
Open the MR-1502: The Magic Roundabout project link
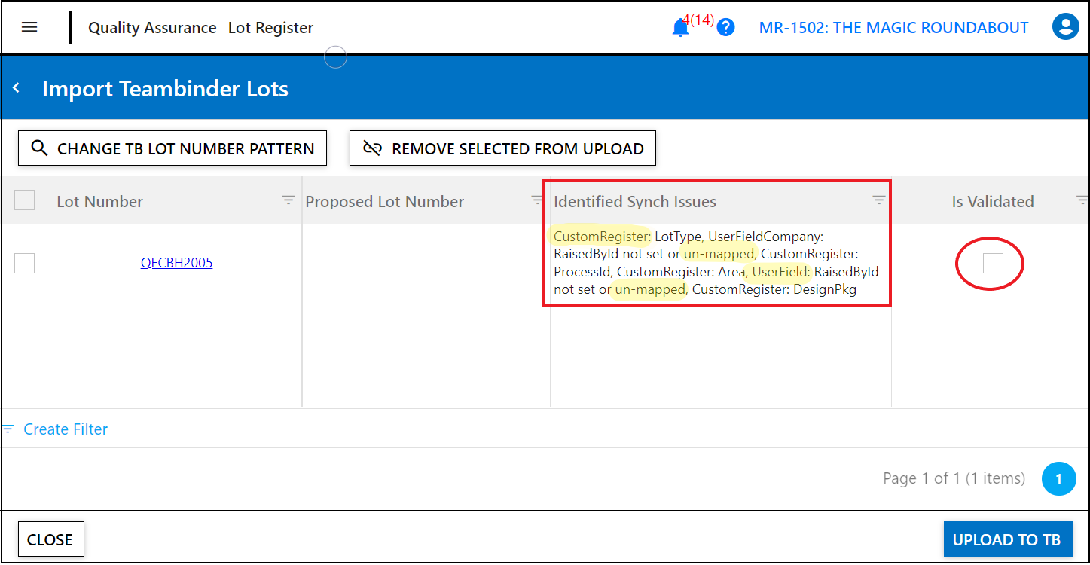(893, 28)
